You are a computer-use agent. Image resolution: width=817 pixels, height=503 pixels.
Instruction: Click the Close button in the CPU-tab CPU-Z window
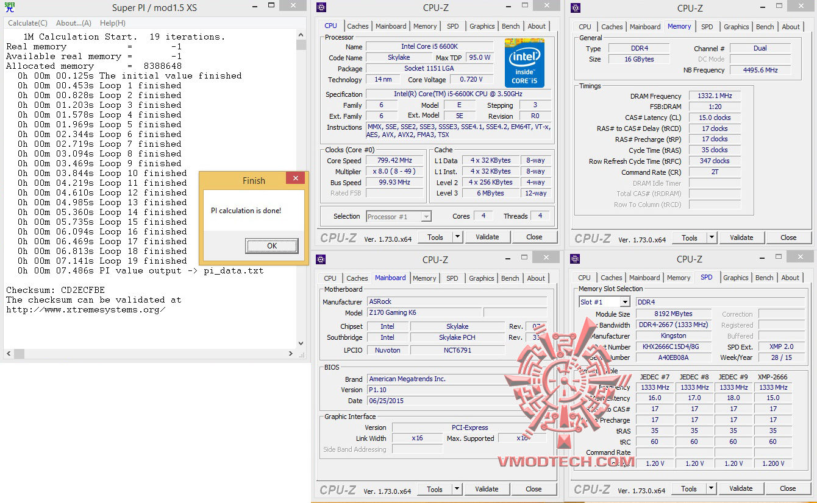pyautogui.click(x=534, y=237)
